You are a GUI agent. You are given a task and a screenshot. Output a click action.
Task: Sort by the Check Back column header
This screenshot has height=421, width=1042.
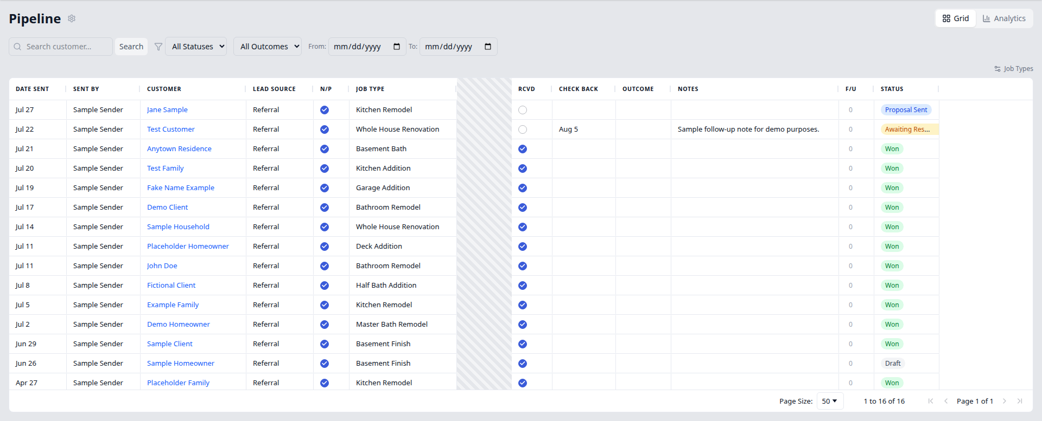pos(578,89)
